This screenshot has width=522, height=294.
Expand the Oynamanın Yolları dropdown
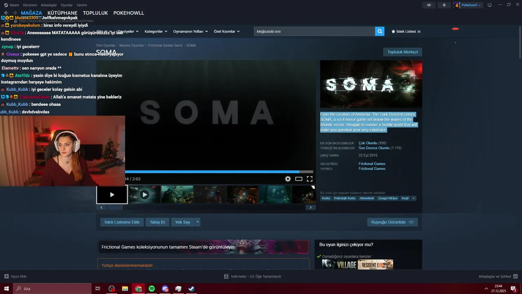190,31
